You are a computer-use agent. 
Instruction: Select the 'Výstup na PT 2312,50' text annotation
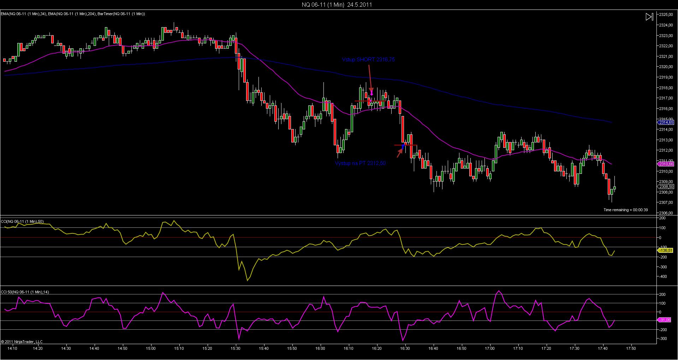click(360, 163)
